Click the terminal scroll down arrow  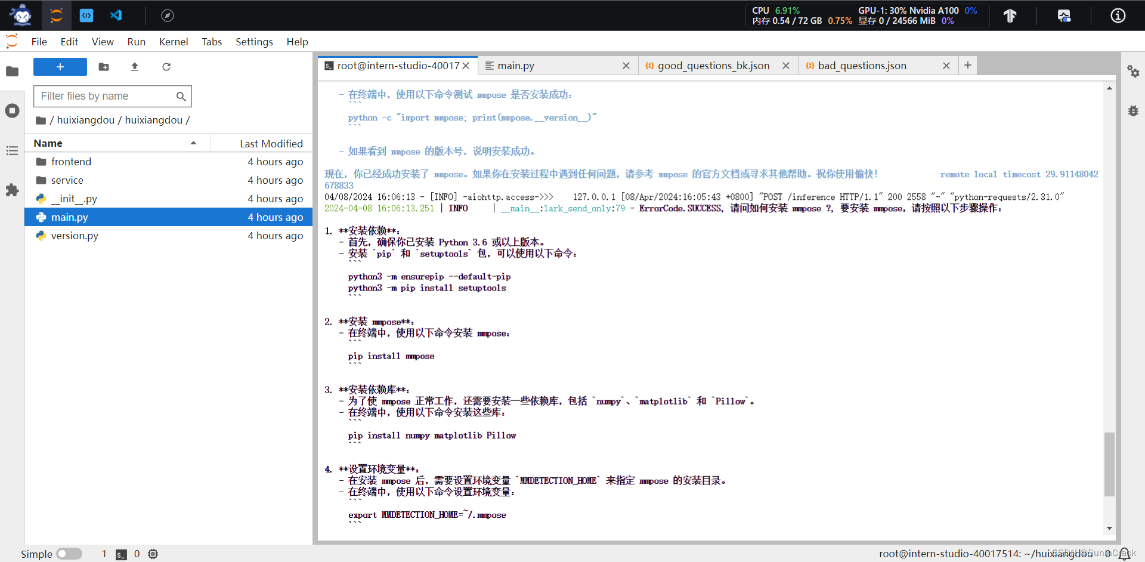tap(1109, 528)
